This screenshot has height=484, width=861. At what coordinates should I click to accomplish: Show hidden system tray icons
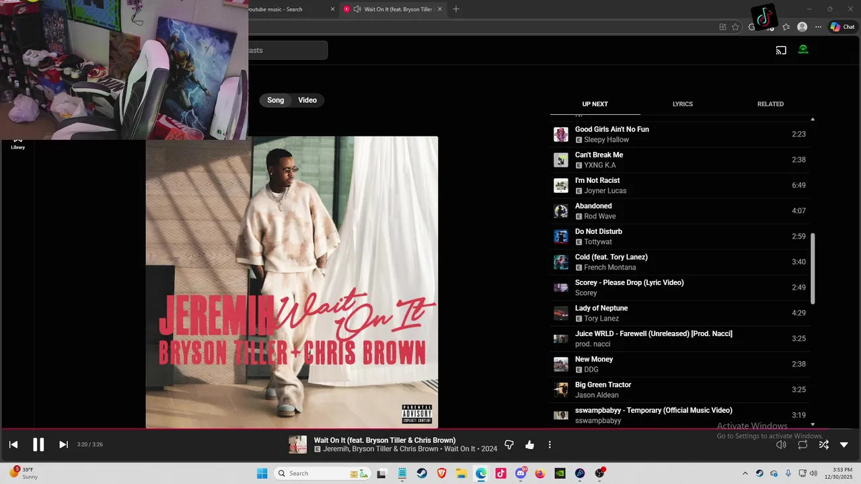tap(745, 473)
